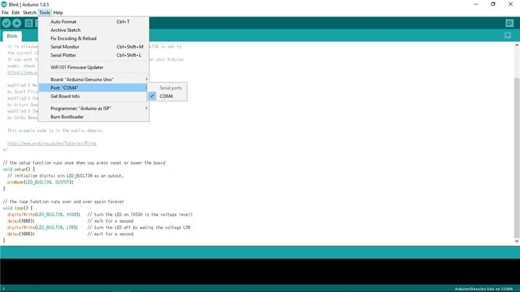Click the Arduino logo in the title bar
Image resolution: width=520 pixels, height=292 pixels.
pyautogui.click(x=4, y=5)
